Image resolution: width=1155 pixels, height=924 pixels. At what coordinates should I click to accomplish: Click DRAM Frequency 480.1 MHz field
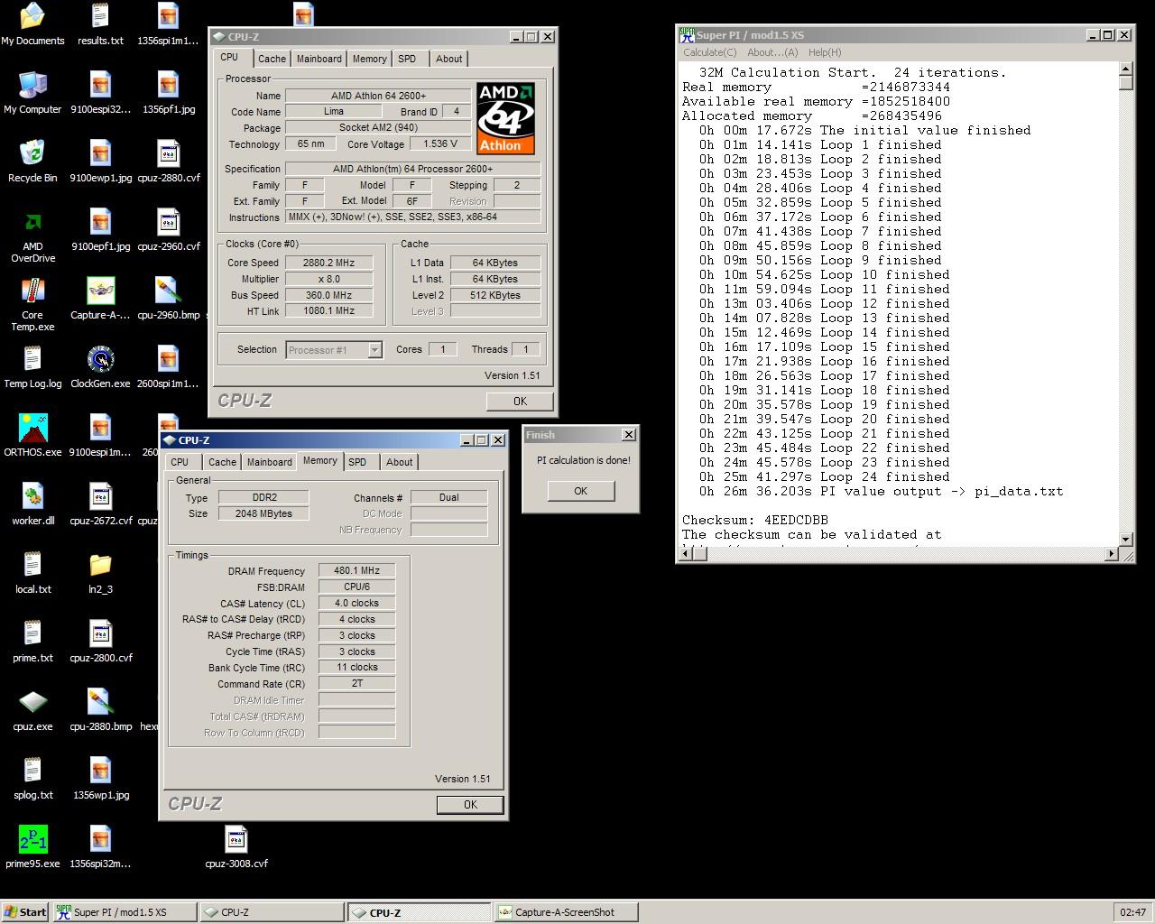(x=356, y=570)
